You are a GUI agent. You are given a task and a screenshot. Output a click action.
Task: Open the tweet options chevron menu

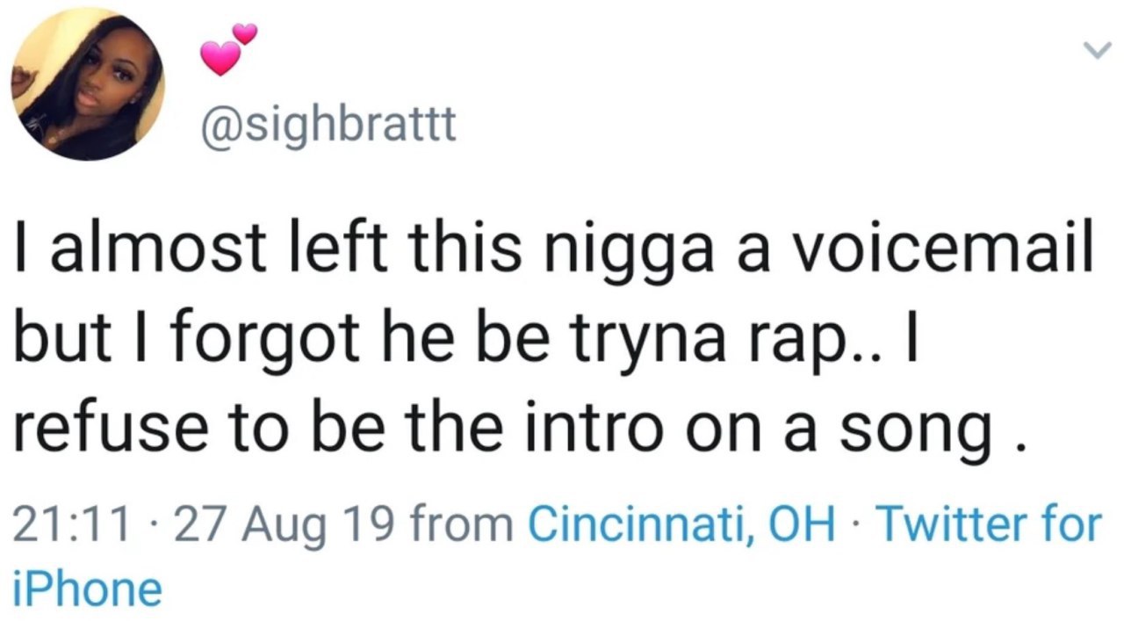click(1095, 52)
